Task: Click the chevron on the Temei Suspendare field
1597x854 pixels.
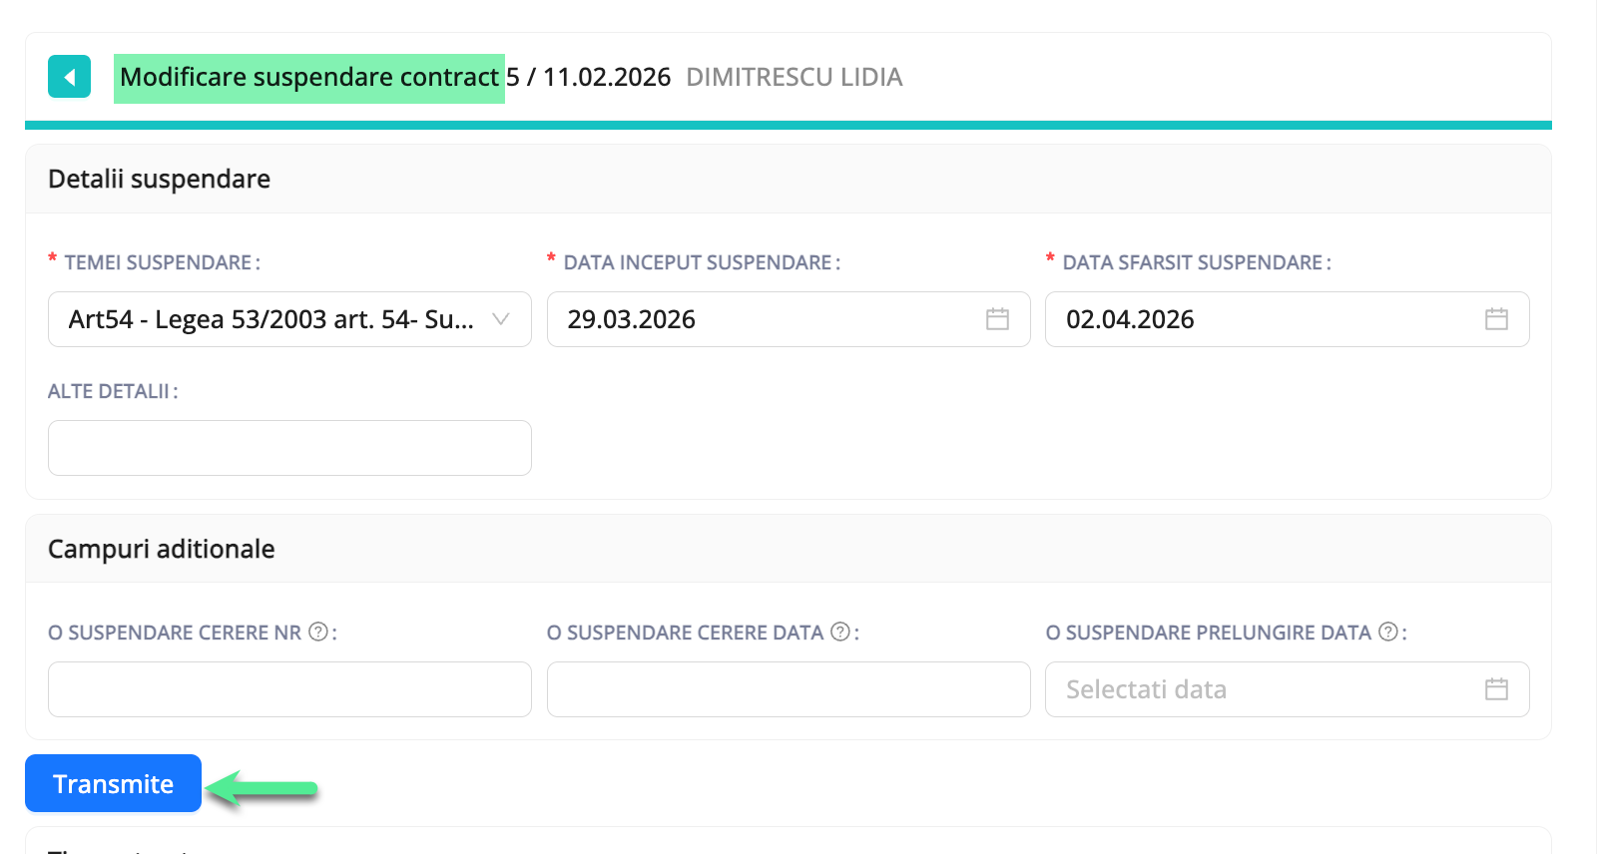Action: coord(499,319)
